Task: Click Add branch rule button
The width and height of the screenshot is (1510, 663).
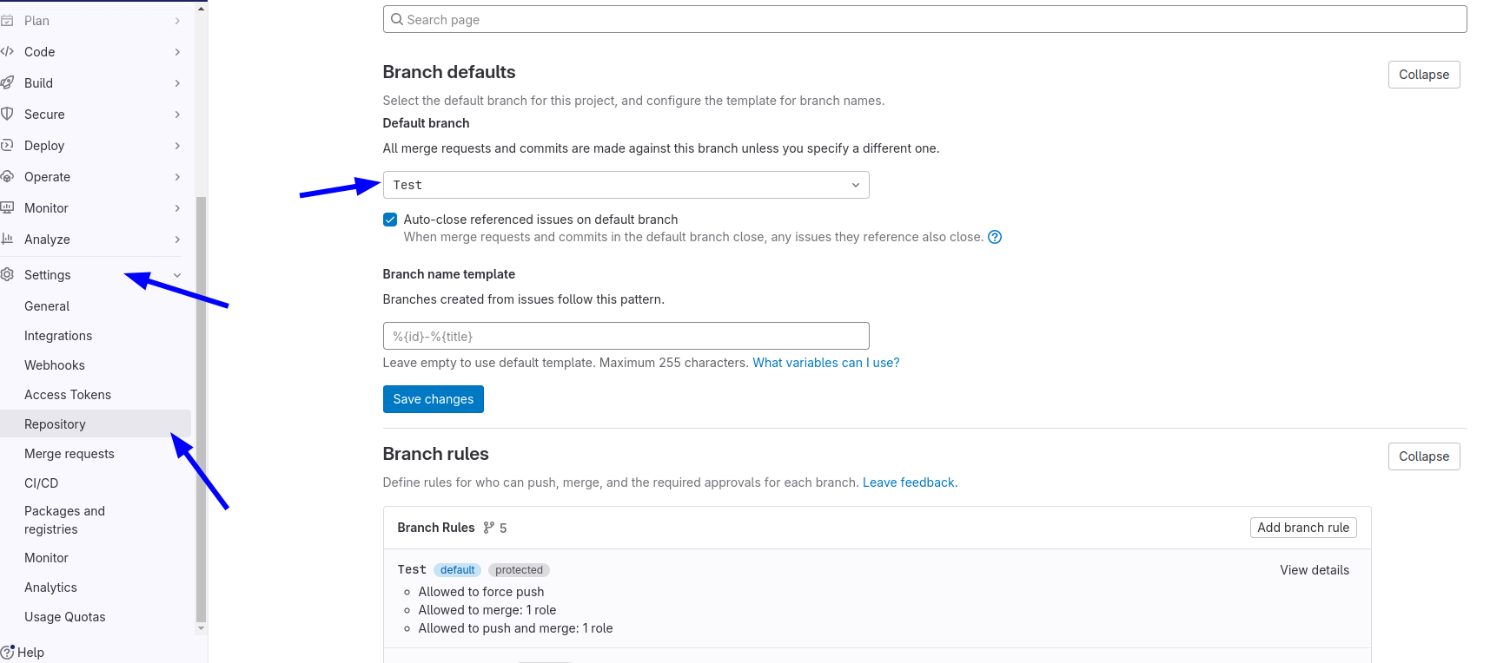Action: click(1302, 528)
